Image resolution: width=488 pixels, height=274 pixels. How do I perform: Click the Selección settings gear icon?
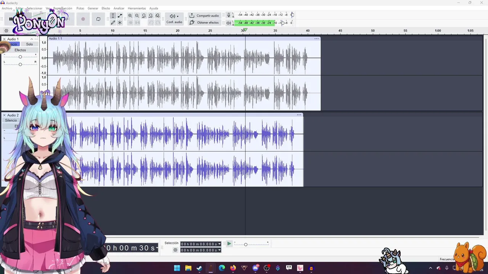pos(175,250)
